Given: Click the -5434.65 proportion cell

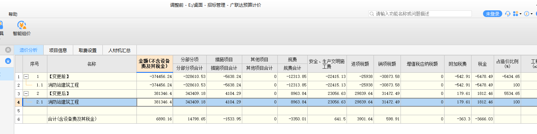Looking at the screenshot, I should pyautogui.click(x=507, y=77).
